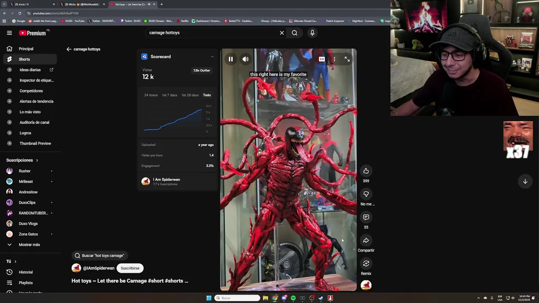The height and width of the screenshot is (303, 539).
Task: Subscribe with the Suscribirse button
Action: [130, 268]
